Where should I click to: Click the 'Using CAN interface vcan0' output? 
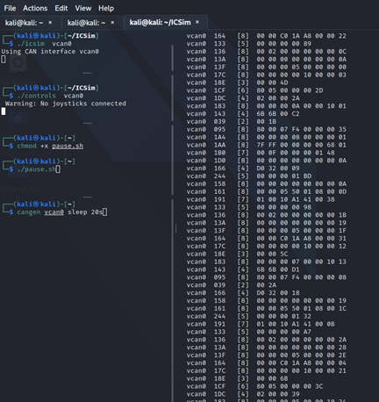pos(50,52)
